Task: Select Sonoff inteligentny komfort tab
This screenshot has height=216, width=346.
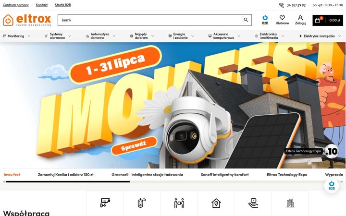Action: click(224, 175)
